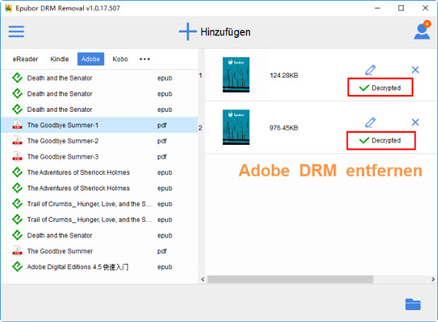Select The Goodbye Summer pdf row
The image size is (438, 322).
point(99,251)
